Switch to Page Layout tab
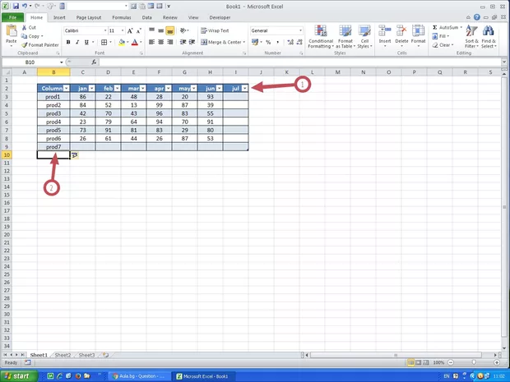 tap(89, 17)
